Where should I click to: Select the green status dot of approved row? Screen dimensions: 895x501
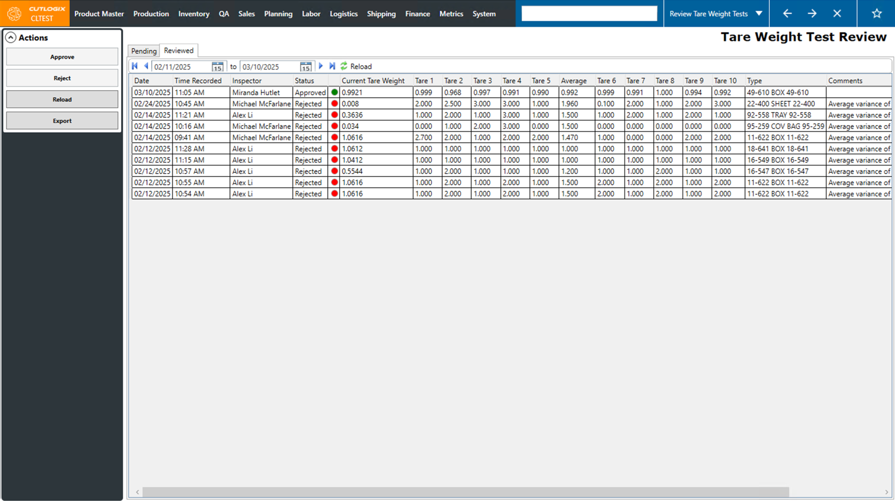click(x=335, y=92)
